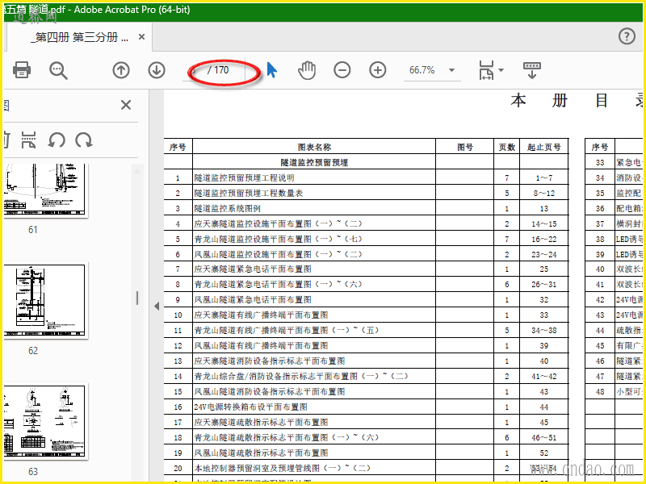Rotate pages counterclockwise in thumbnails panel

(56, 140)
